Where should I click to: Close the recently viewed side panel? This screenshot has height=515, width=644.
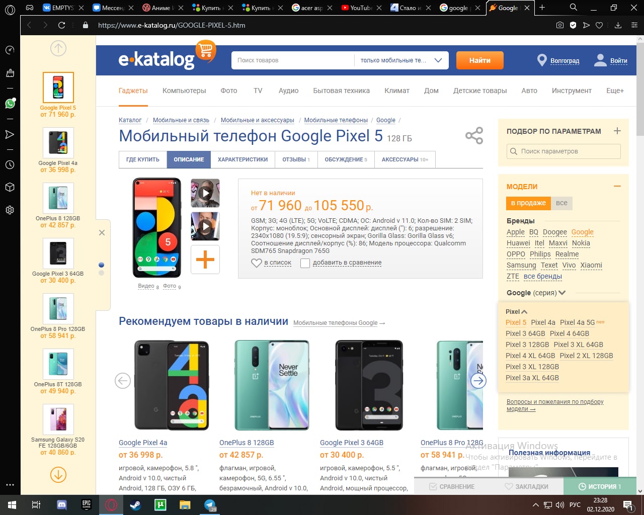(x=102, y=233)
